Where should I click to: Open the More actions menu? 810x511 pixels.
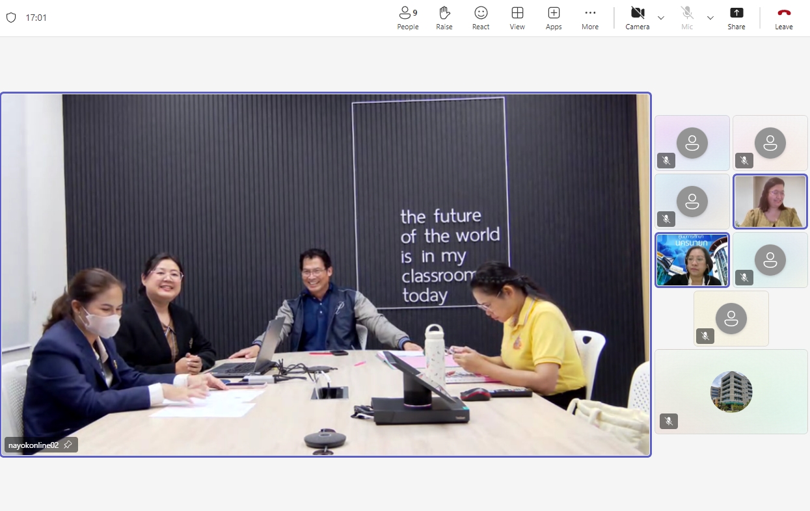(590, 18)
